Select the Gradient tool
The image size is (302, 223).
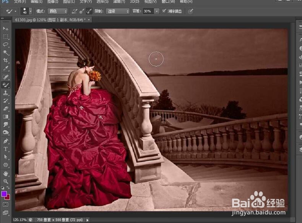click(x=6, y=116)
